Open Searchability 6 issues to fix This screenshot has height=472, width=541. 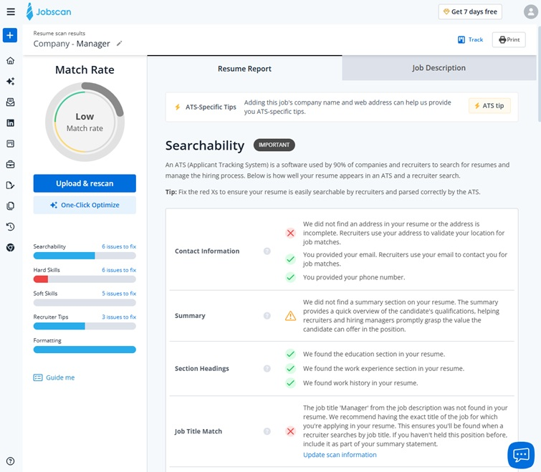click(x=119, y=246)
